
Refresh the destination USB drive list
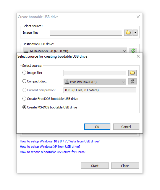click(133, 51)
